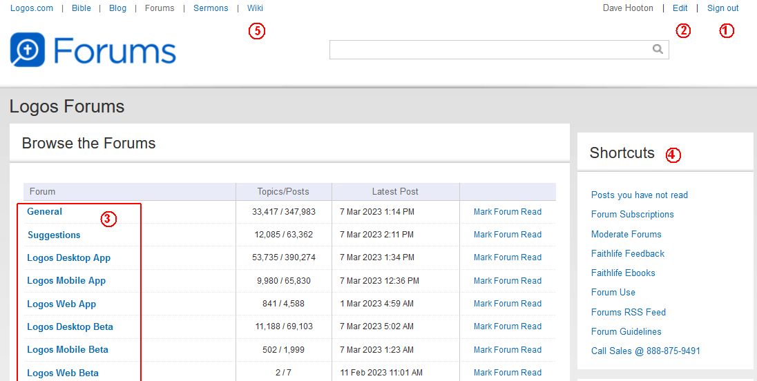This screenshot has width=757, height=381.
Task: Open Forum Guidelines shortcut
Action: 626,331
